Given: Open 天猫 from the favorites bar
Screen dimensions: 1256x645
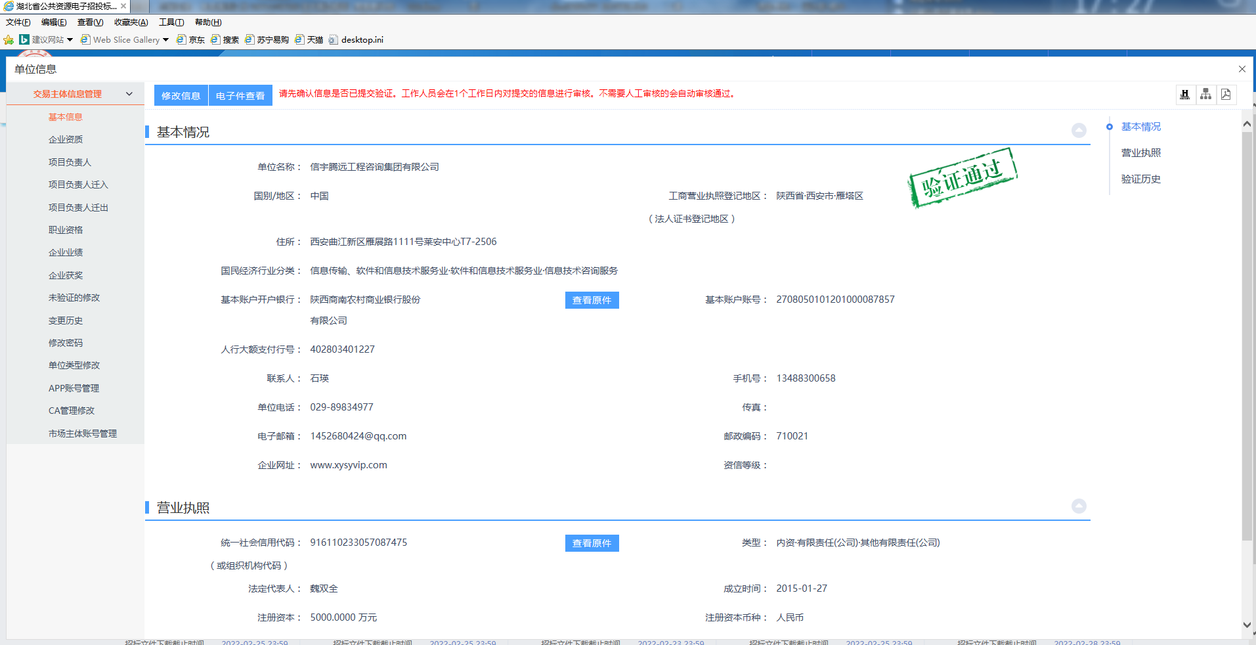Looking at the screenshot, I should coord(309,39).
